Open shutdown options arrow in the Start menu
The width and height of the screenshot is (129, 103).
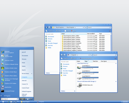(x=31, y=99)
